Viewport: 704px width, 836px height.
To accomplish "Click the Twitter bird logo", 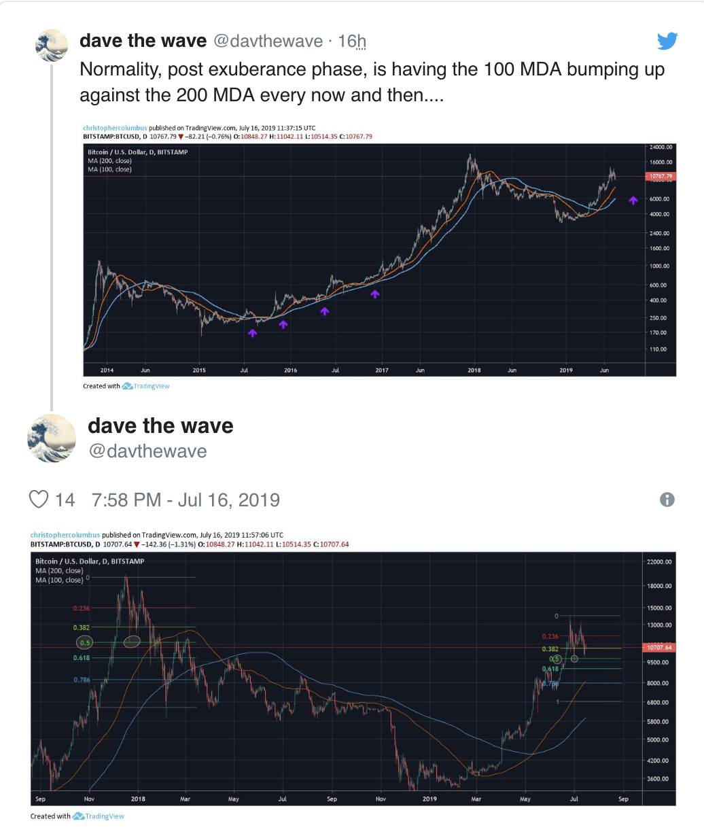I will coord(667,41).
